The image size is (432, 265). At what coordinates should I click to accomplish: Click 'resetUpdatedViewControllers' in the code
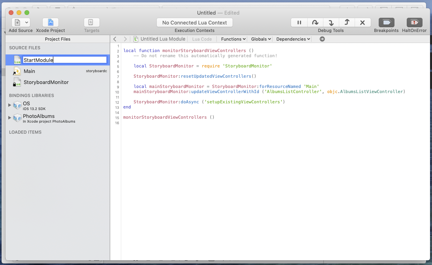(x=216, y=76)
